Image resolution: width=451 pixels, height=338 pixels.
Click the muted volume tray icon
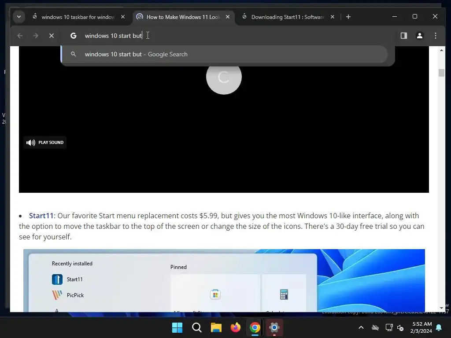[x=400, y=327]
